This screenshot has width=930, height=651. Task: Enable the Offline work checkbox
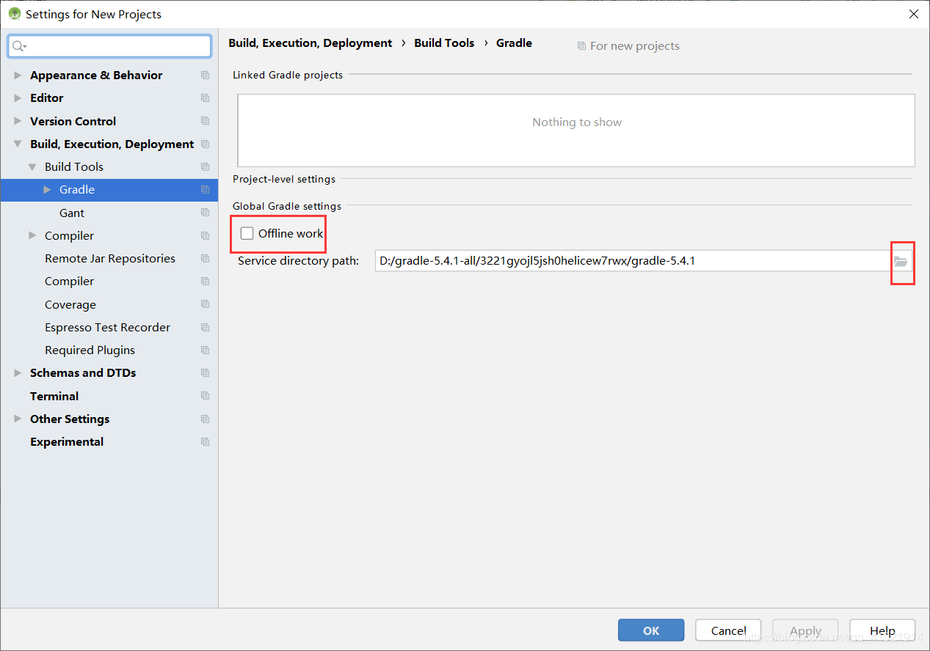pos(247,233)
